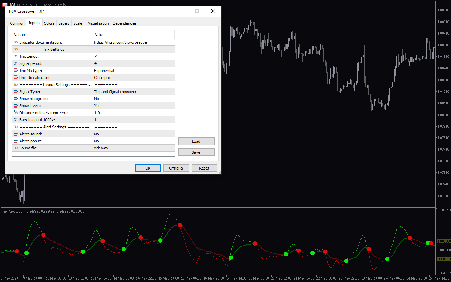Change Show levels value 'Yes'
This screenshot has width=451, height=282.
(x=134, y=106)
